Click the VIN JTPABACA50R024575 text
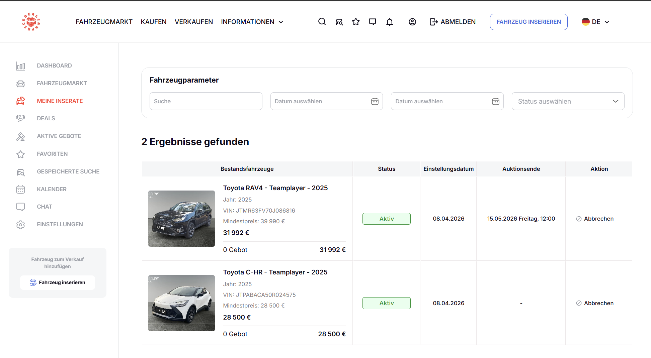651x358 pixels. point(259,295)
